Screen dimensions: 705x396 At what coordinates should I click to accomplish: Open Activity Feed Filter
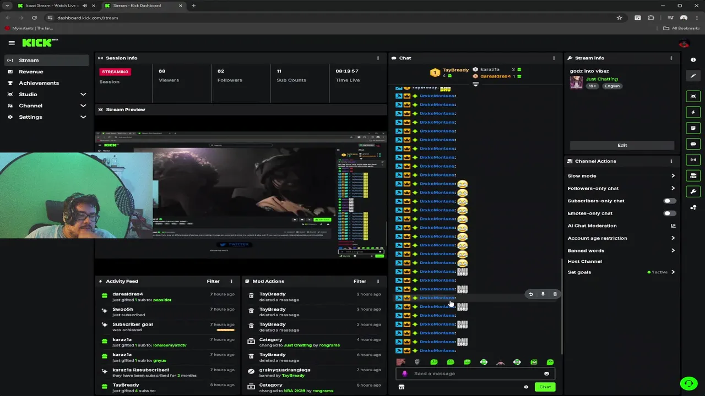point(213,282)
